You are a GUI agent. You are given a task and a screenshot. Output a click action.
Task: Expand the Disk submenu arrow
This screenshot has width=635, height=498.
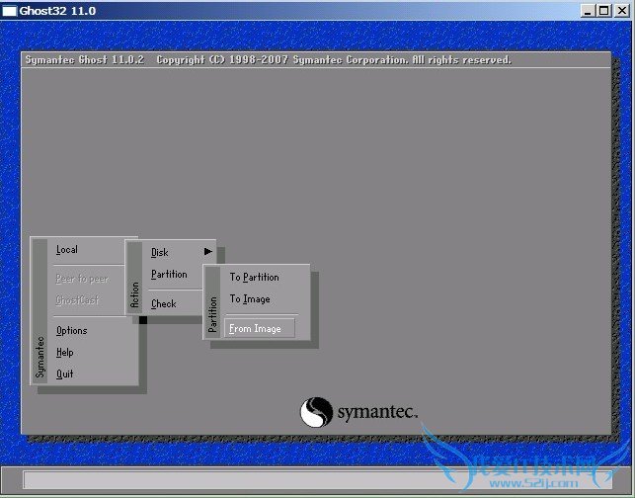click(208, 252)
